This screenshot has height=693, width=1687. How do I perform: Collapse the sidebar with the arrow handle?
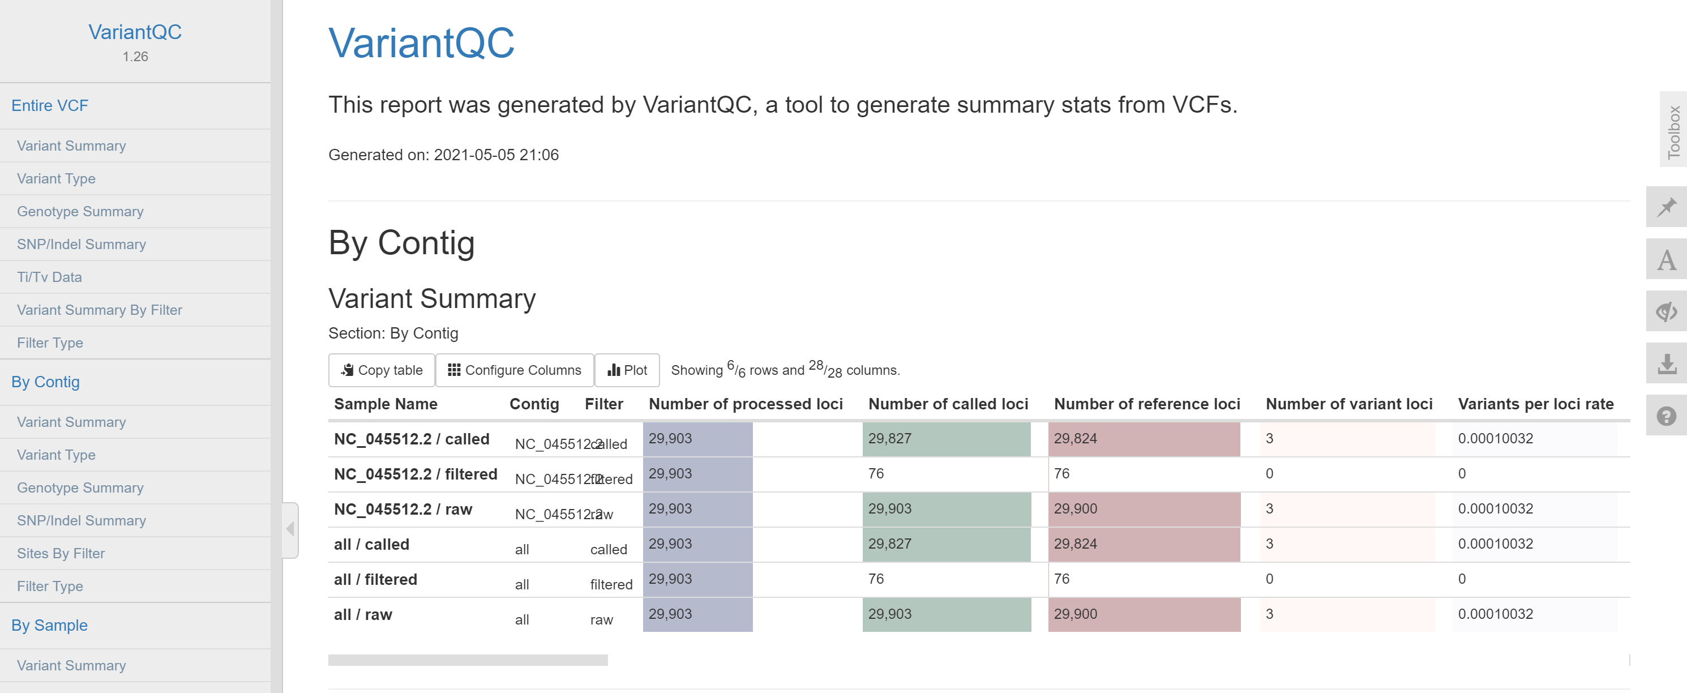[x=290, y=529]
